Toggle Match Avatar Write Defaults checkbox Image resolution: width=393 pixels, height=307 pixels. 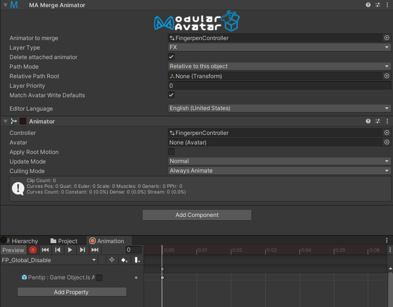171,95
